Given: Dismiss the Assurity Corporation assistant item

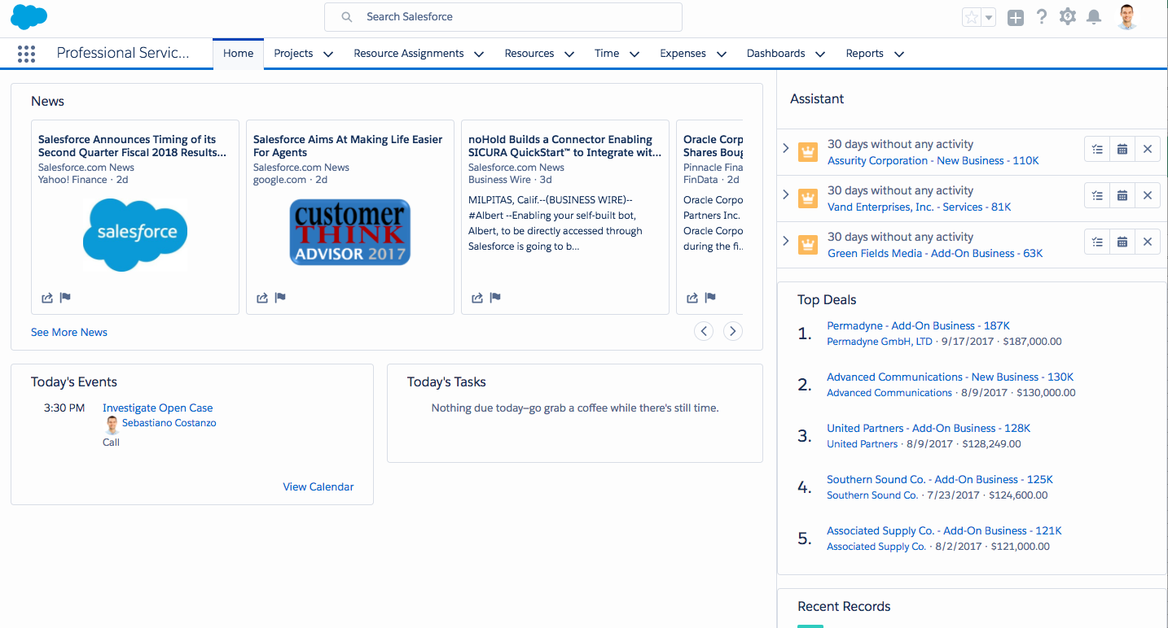Looking at the screenshot, I should pyautogui.click(x=1148, y=149).
